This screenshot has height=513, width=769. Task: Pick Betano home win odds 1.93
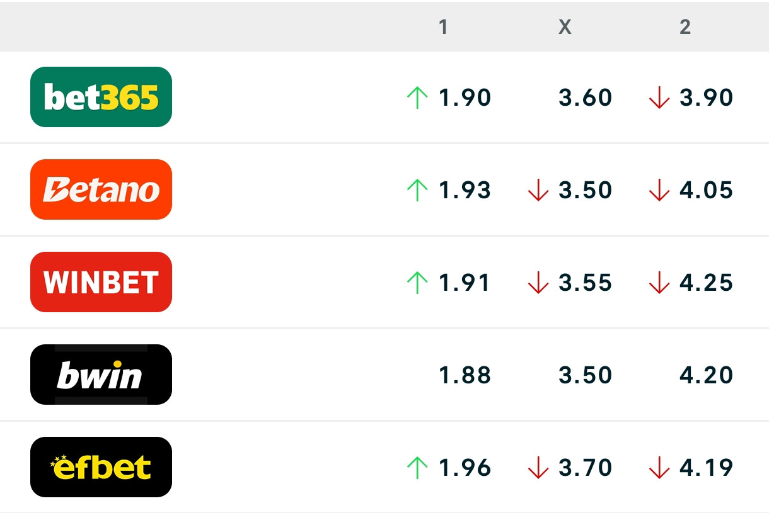(465, 190)
